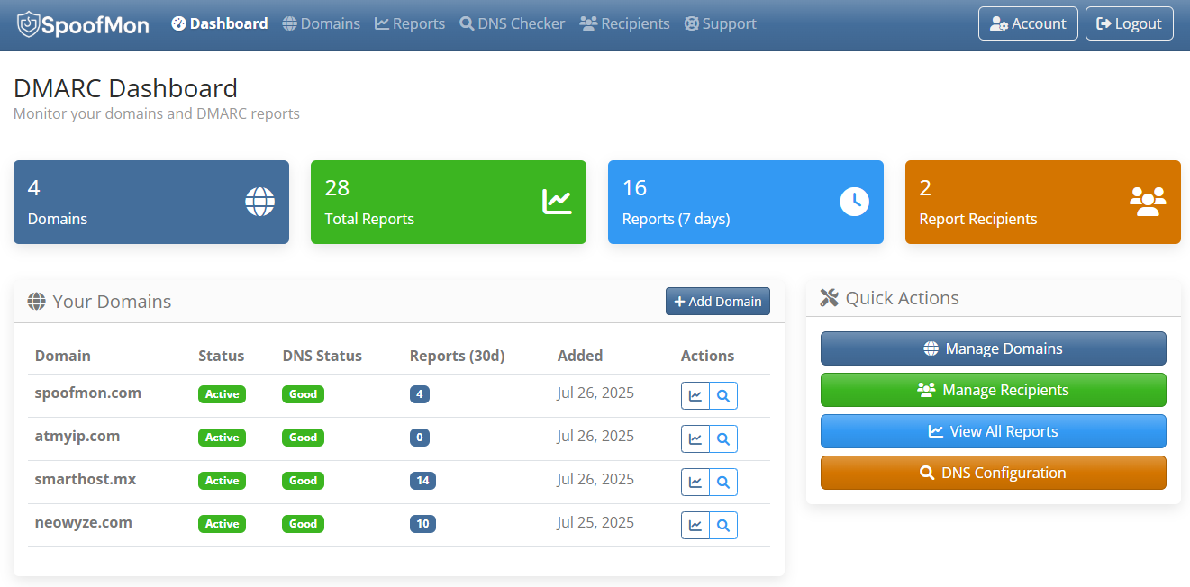Open the Support nav item
Image resolution: width=1190 pixels, height=587 pixels.
click(721, 23)
